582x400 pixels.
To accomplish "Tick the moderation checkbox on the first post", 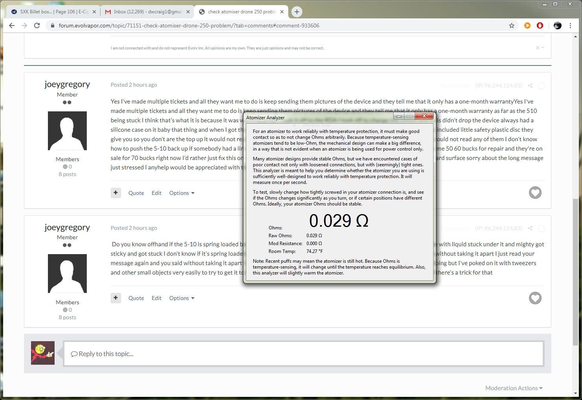I will (x=541, y=86).
